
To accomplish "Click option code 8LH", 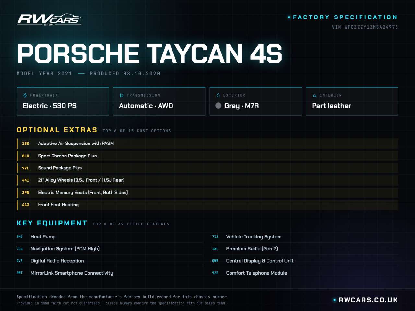I will (x=26, y=156).
